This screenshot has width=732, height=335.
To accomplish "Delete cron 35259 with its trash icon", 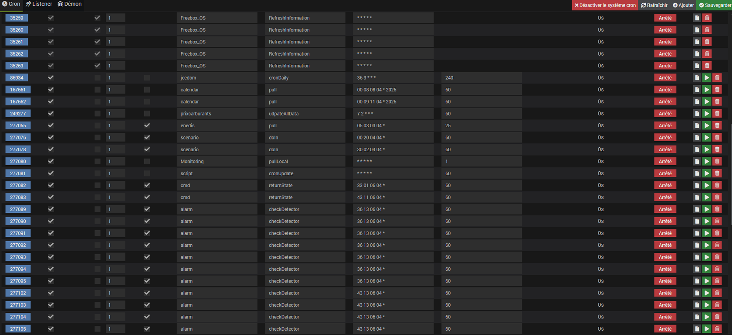I will pyautogui.click(x=707, y=18).
